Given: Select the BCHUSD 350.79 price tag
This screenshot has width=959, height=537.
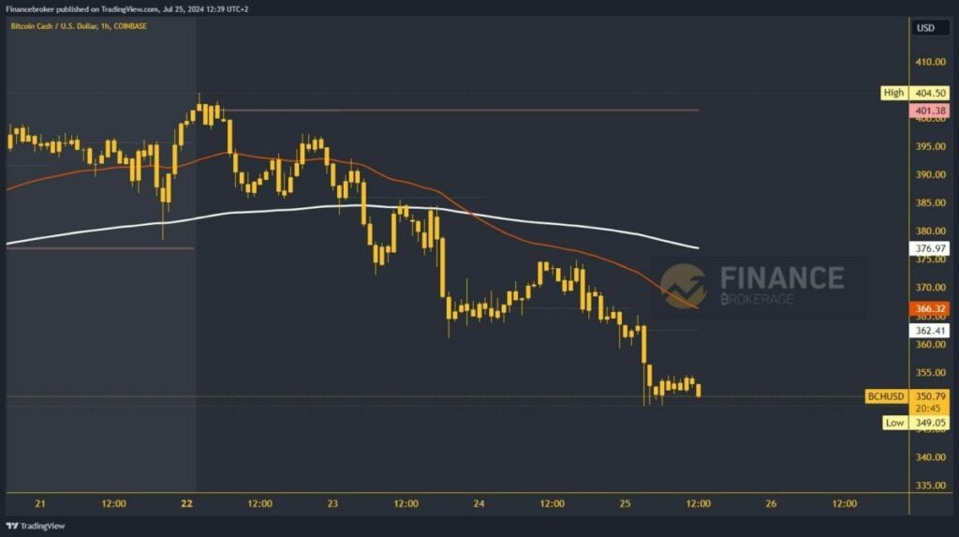Looking at the screenshot, I should 907,396.
